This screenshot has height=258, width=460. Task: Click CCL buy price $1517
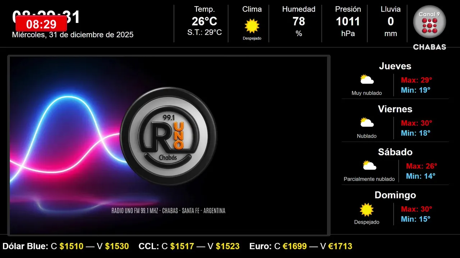[x=182, y=246]
